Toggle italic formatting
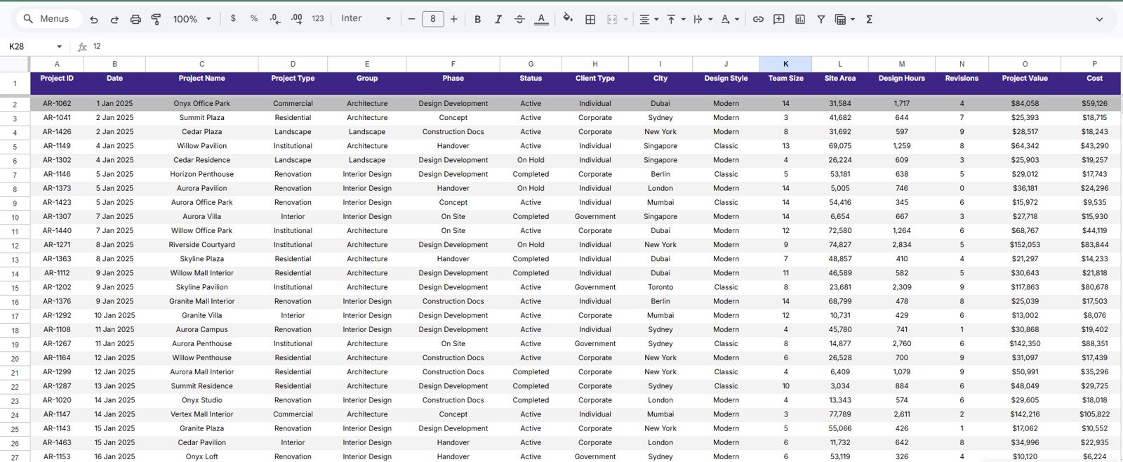1123x462 pixels. coord(498,20)
